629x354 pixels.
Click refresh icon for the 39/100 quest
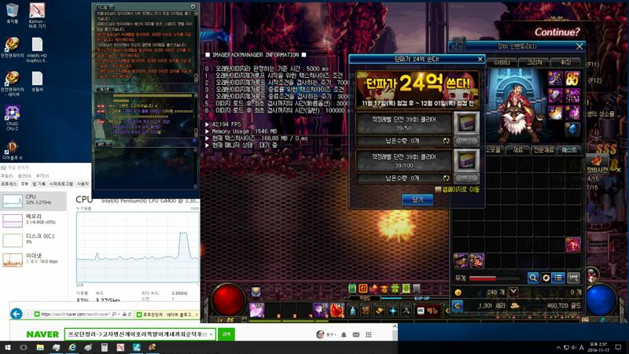coord(446,179)
